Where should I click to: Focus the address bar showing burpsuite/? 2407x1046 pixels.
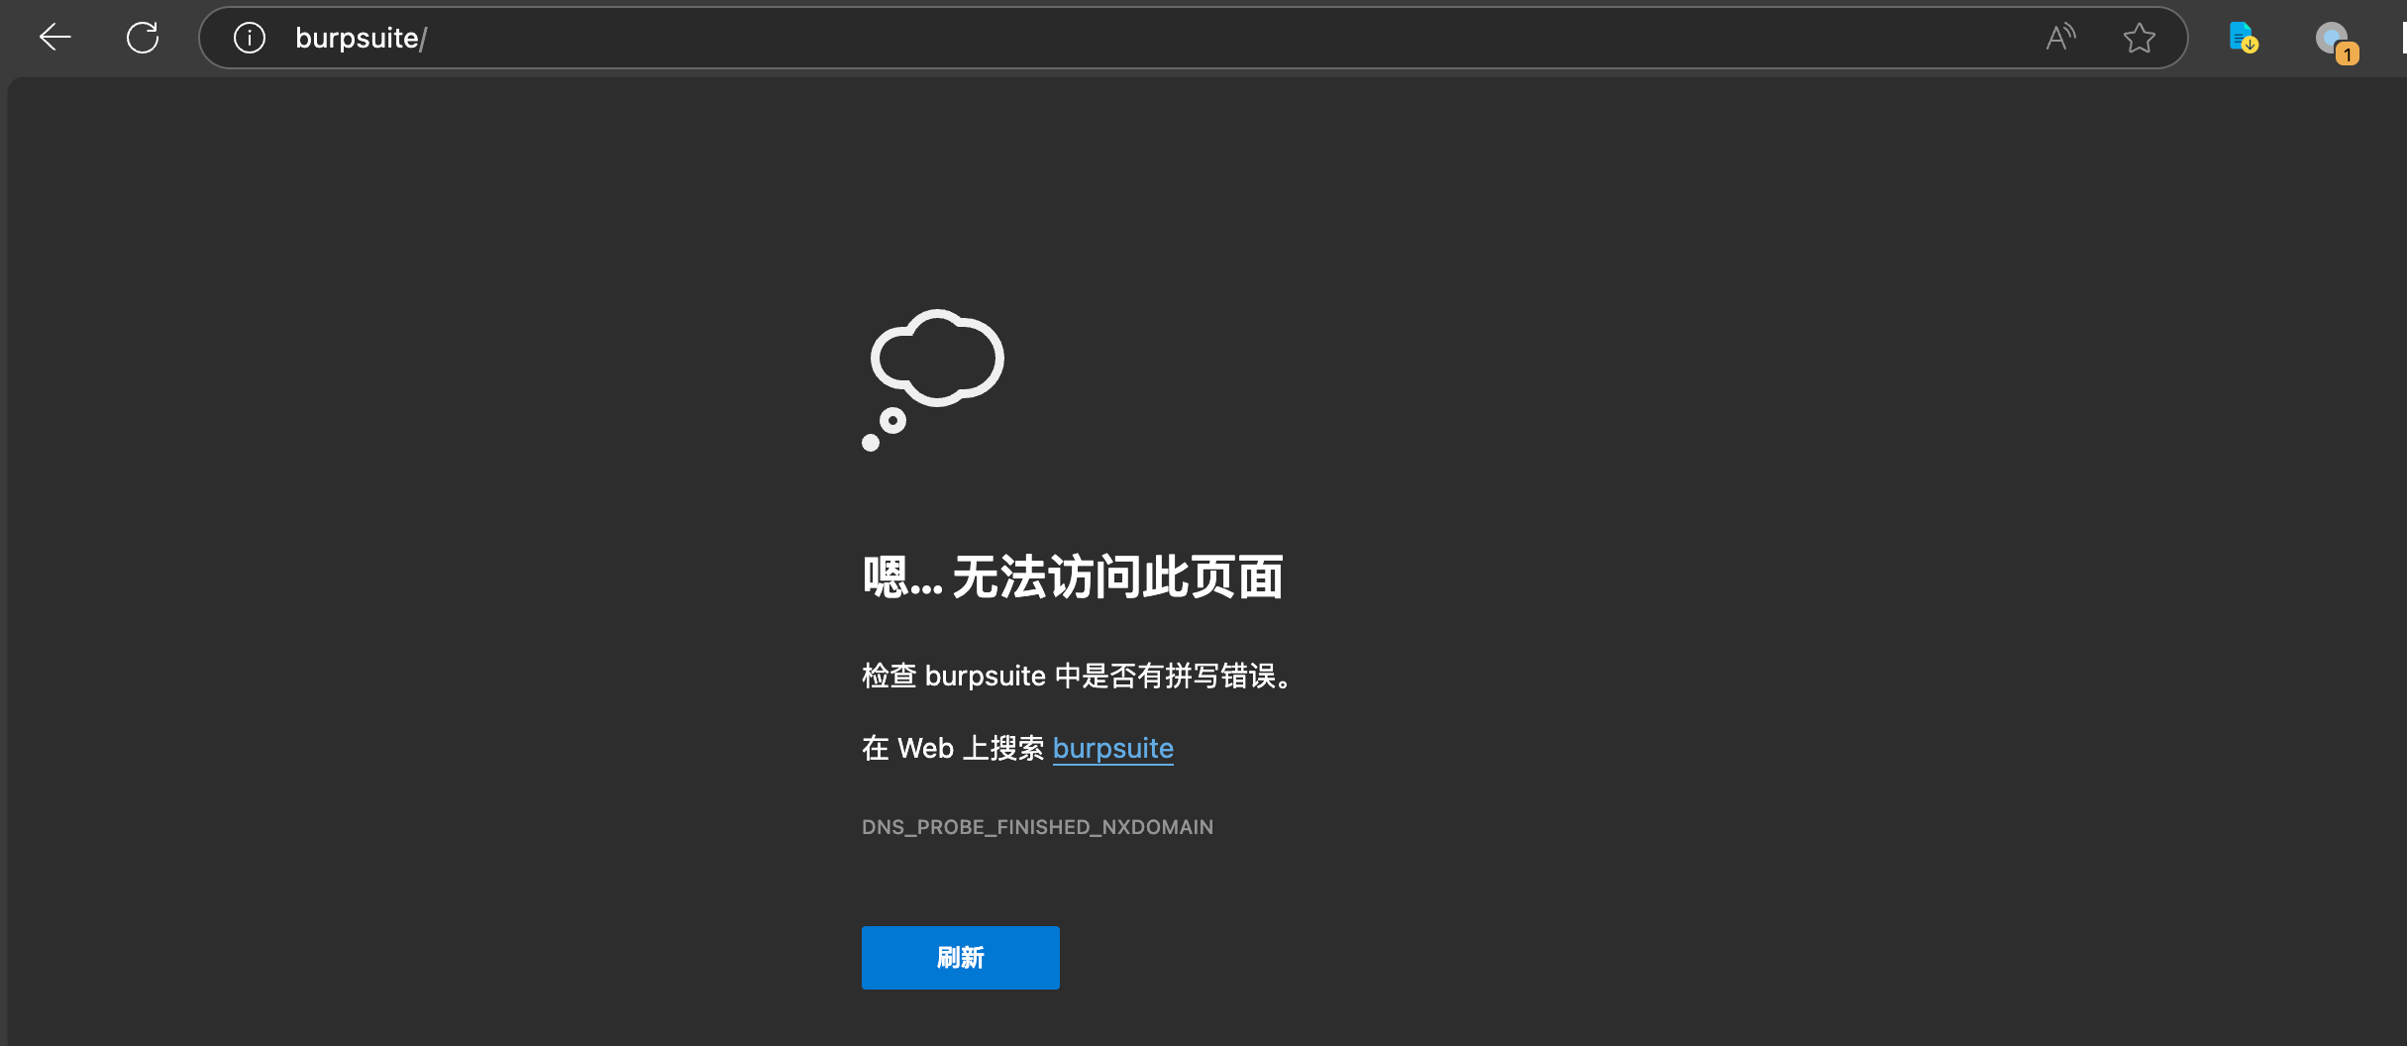pyautogui.click(x=1193, y=38)
